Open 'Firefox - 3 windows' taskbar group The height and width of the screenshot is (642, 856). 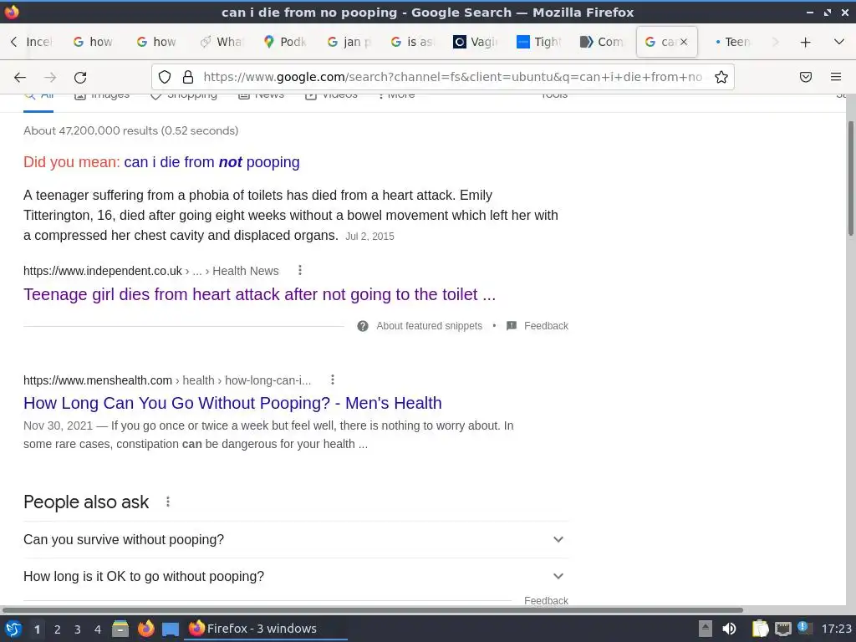pos(266,629)
